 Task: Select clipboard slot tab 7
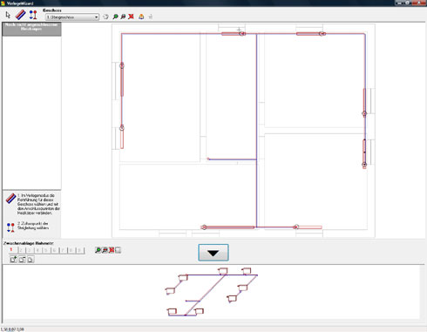tap(63, 250)
